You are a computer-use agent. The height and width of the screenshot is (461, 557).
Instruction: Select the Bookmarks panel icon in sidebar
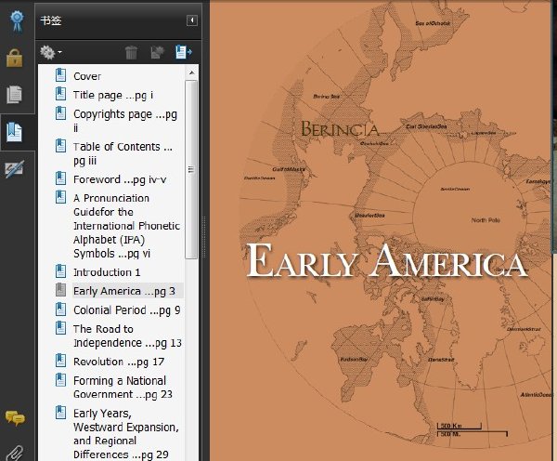[x=14, y=132]
